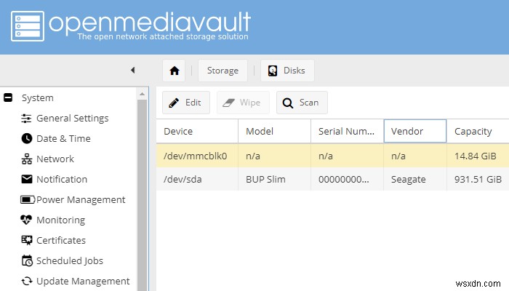Open the Notification item
Viewport: 509px width, 291px height.
tap(62, 179)
